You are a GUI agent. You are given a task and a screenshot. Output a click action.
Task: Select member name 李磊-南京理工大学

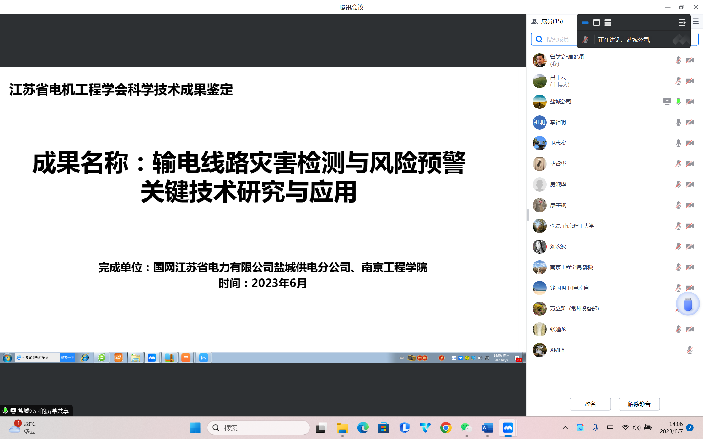click(572, 226)
